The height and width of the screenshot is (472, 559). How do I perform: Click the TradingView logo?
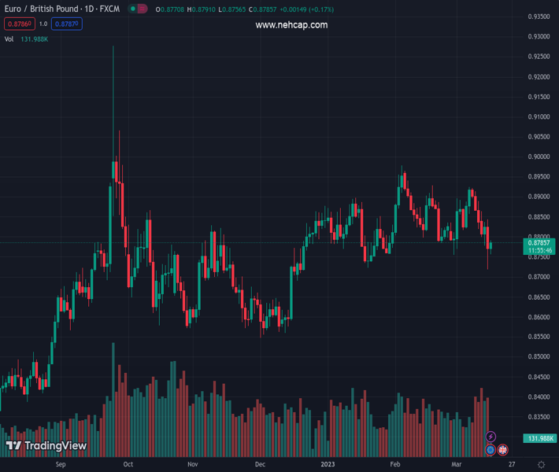46,445
